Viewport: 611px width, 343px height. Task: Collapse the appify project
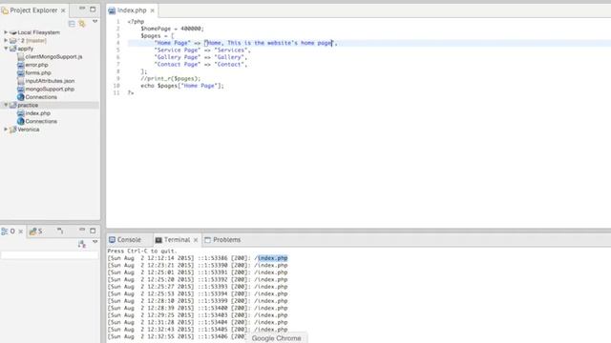click(6, 49)
